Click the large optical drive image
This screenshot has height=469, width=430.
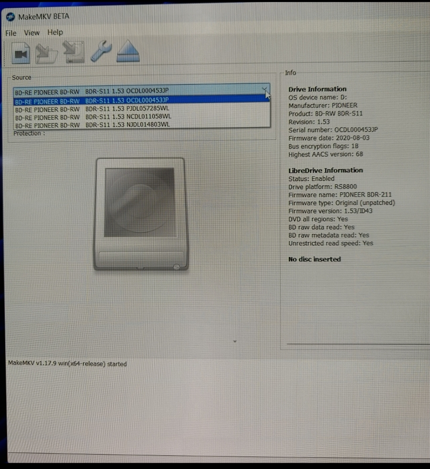click(141, 214)
